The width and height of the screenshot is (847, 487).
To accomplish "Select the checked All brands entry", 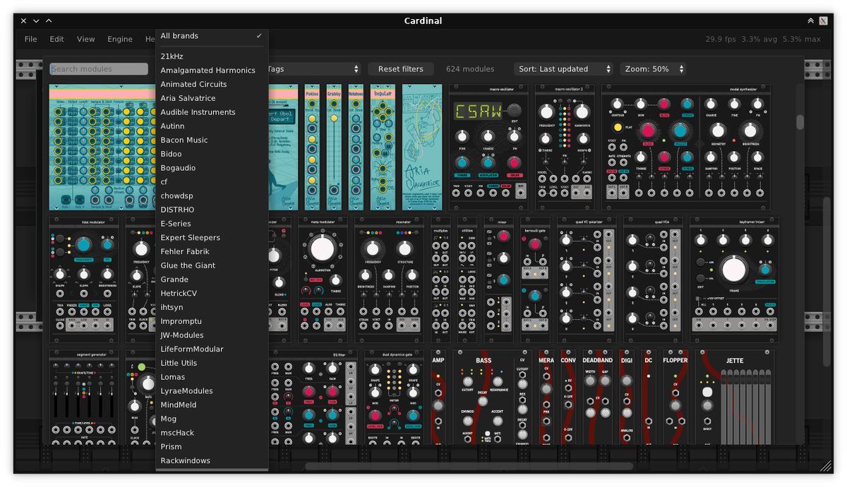I will [211, 36].
